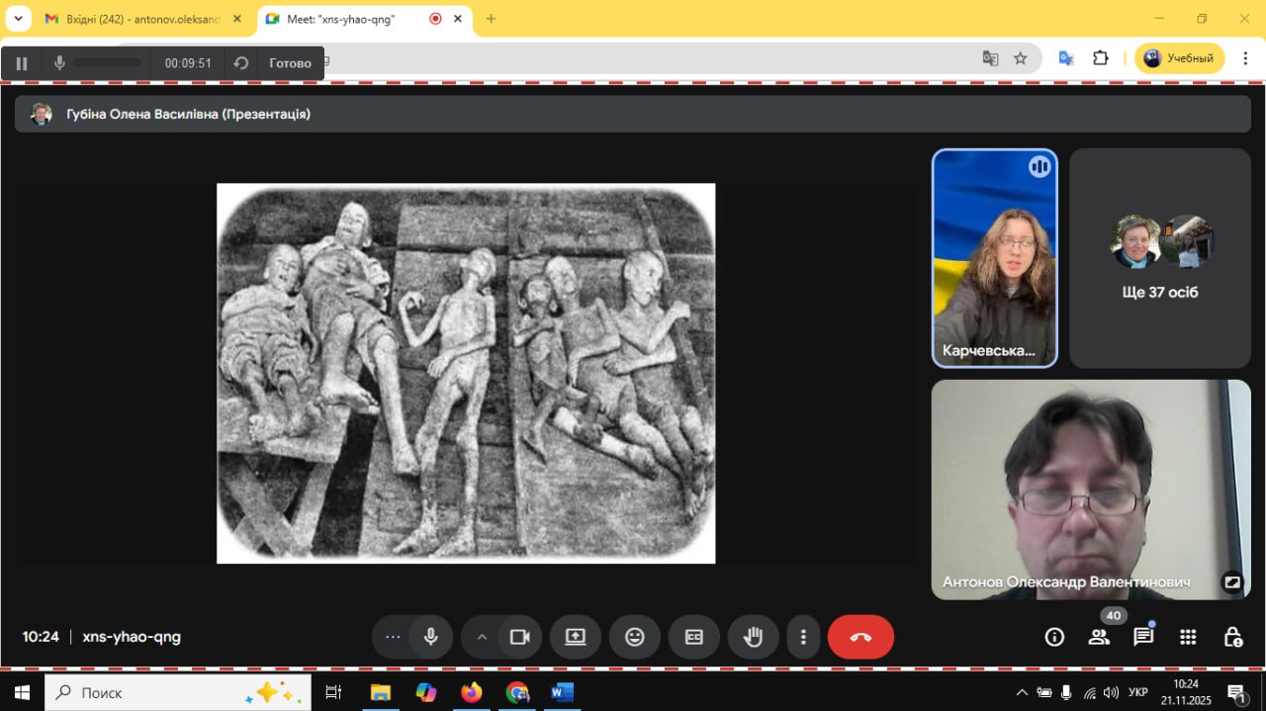Open the emoji reactions panel

tap(635, 637)
